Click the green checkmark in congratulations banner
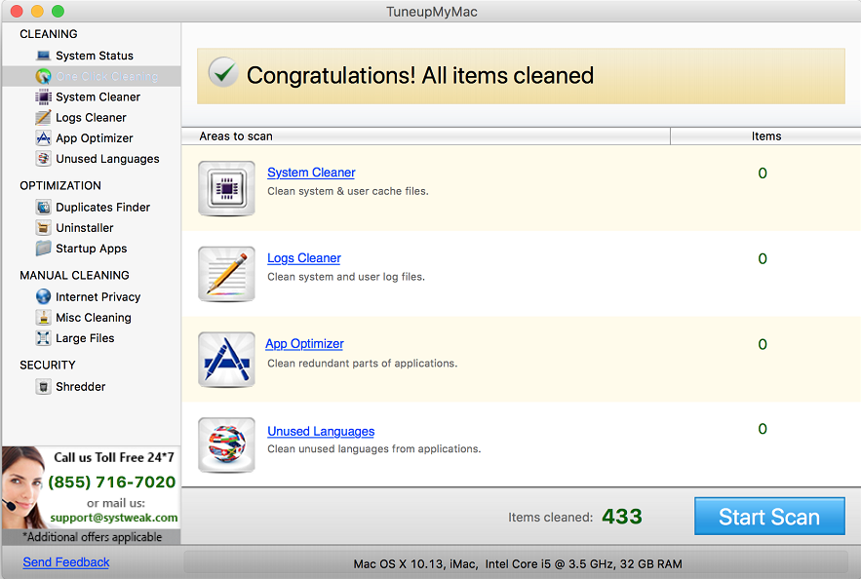The height and width of the screenshot is (579, 861). 223,72
